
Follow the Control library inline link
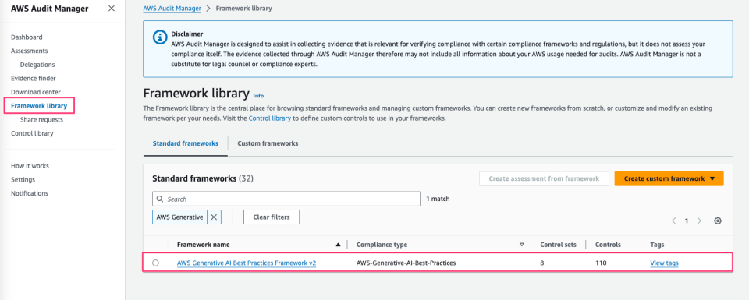pyautogui.click(x=269, y=118)
